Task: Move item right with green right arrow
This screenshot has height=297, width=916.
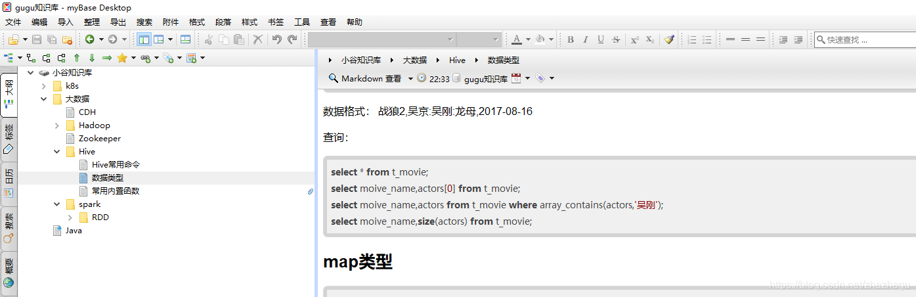Action: click(x=107, y=58)
